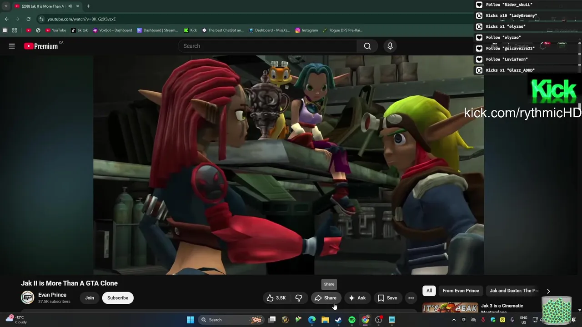The width and height of the screenshot is (582, 327).
Task: Open Evan Prince channel name link
Action: [52, 295]
